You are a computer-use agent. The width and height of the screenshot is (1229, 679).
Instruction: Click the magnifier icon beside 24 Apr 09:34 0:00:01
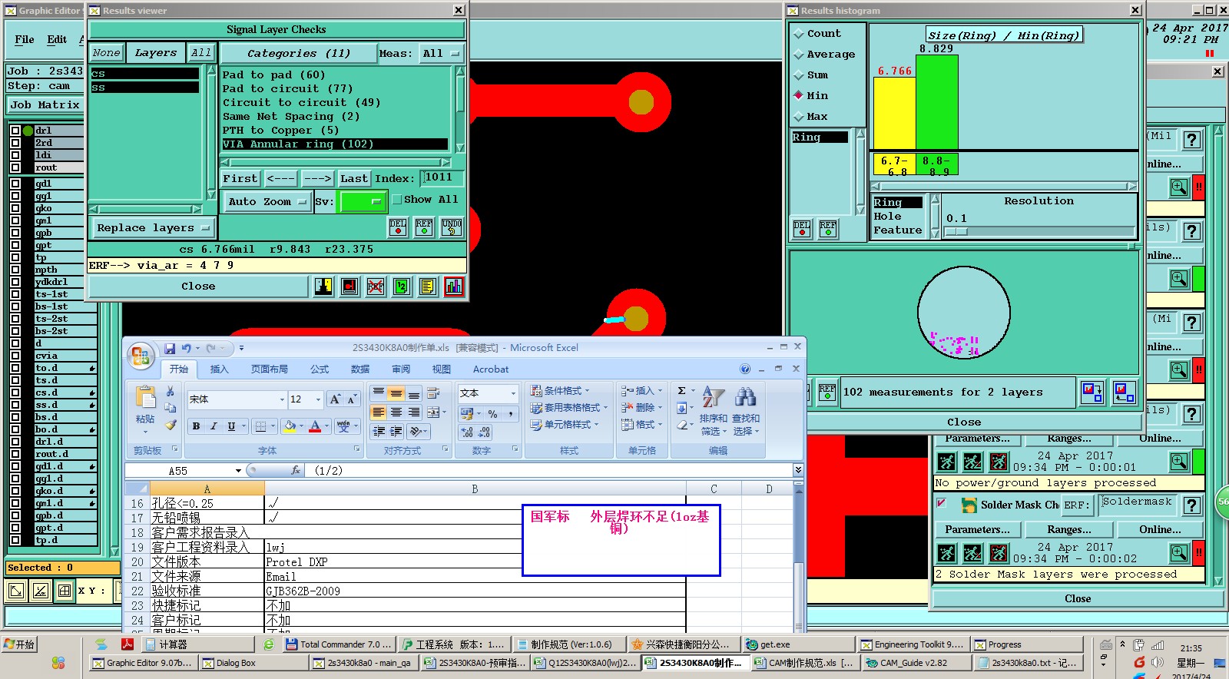pyautogui.click(x=1178, y=462)
